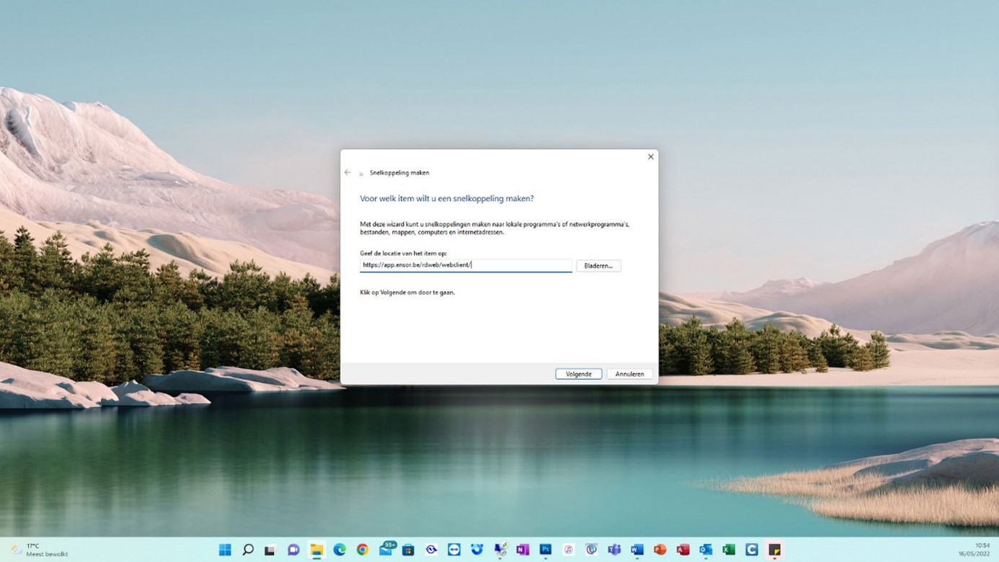Open Mail app with 99+ badge
999x562 pixels.
tap(386, 550)
